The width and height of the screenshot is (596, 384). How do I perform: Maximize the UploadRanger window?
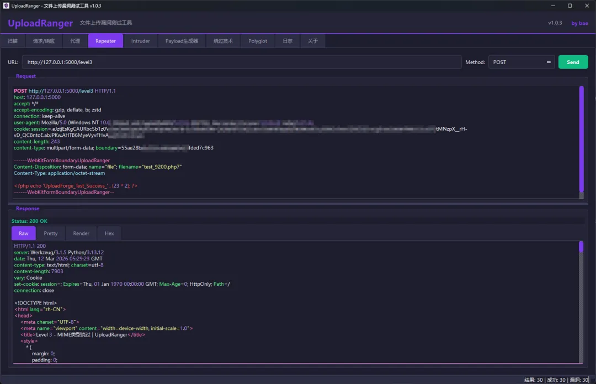[570, 6]
